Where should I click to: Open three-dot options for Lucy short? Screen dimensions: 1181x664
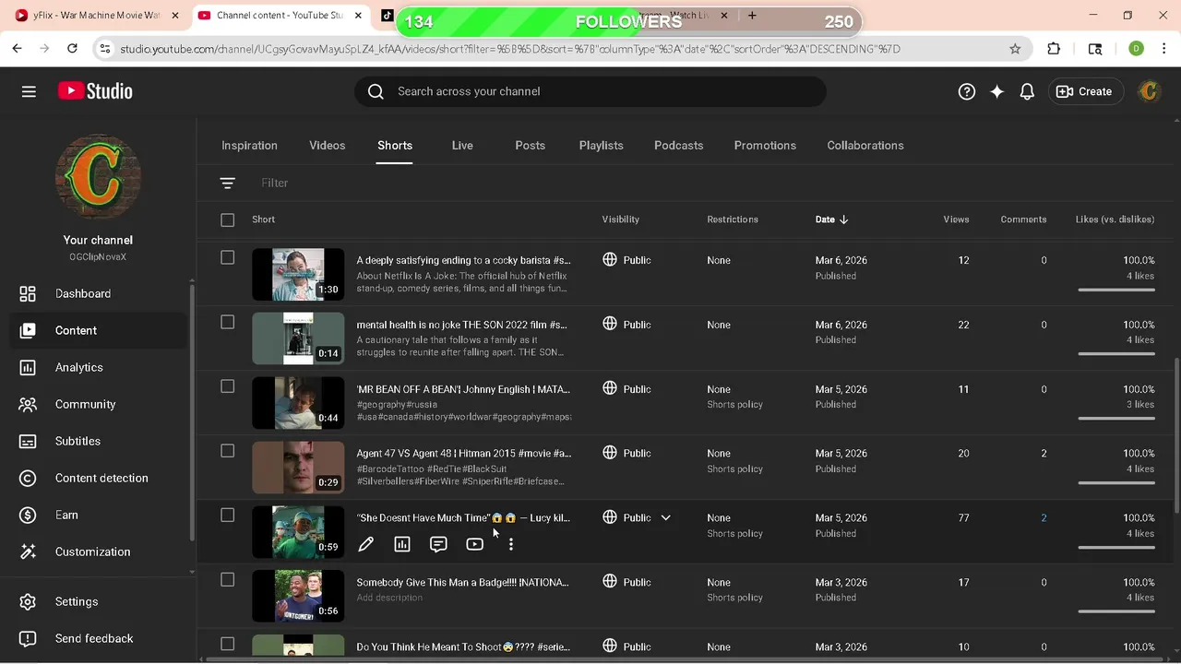[510, 544]
